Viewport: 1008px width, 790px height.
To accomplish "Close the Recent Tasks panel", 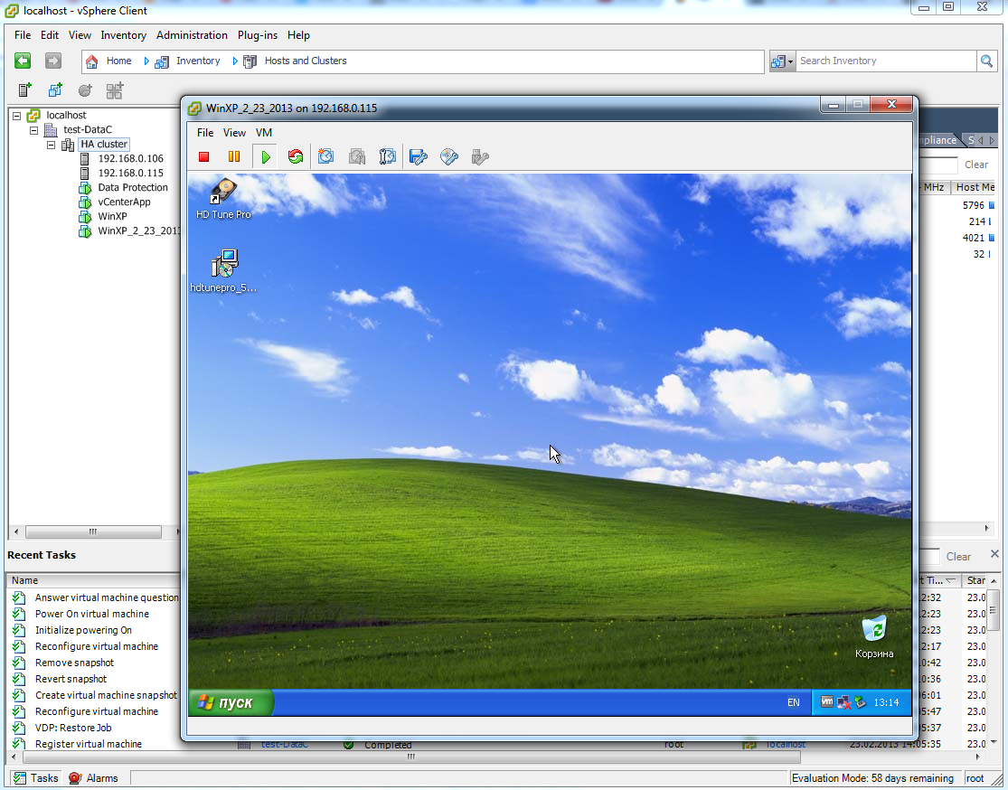I will coord(994,553).
